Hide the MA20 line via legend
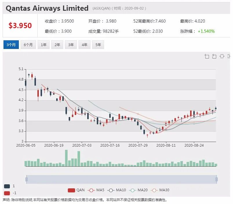Viewport: 233px width, 204px height. pos(138,190)
